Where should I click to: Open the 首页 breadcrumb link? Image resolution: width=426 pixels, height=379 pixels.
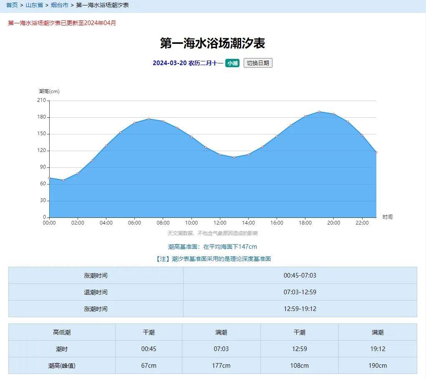point(12,5)
